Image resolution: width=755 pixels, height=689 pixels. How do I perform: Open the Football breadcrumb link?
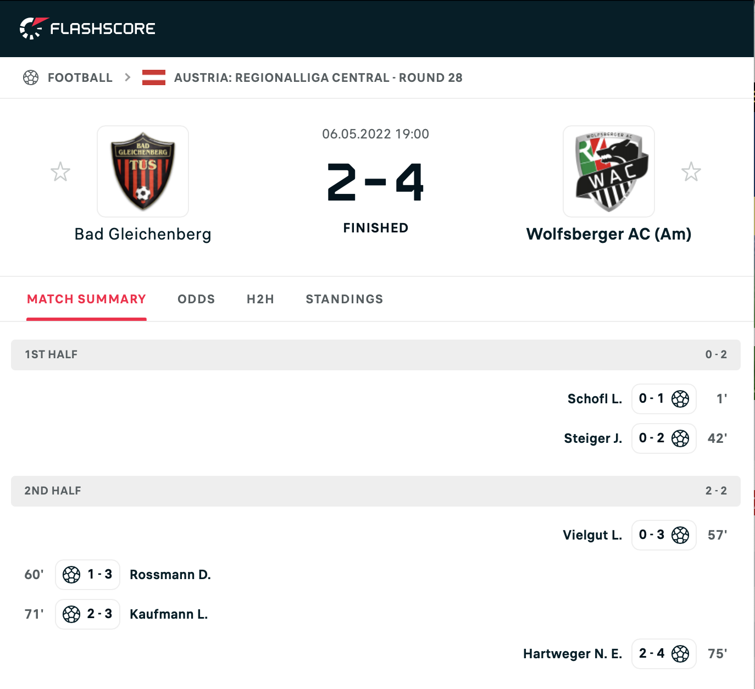[x=80, y=77]
